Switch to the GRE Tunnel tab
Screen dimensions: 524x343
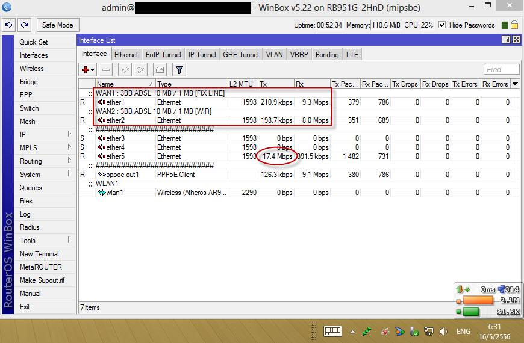(240, 54)
